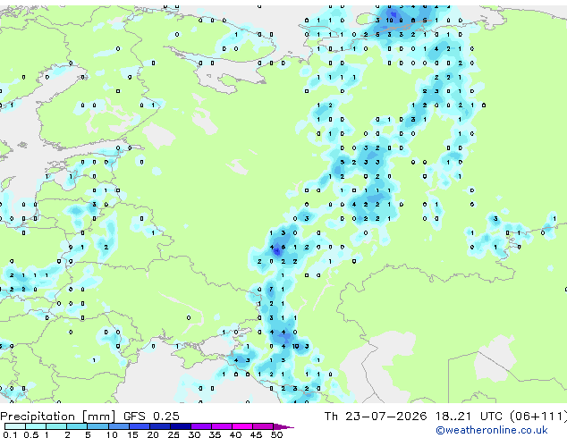Select the 25–30 mm navy legend box
Viewport: 567px width, 438px height.
click(181, 426)
